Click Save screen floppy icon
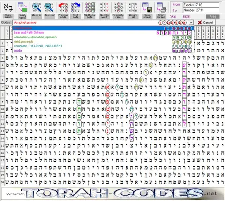 pyautogui.click(x=147, y=7)
